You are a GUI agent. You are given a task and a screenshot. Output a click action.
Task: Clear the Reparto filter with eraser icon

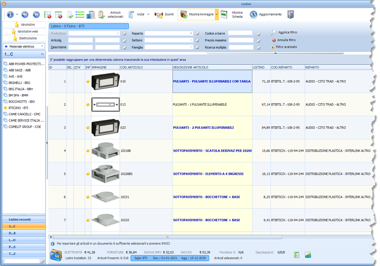197,33
